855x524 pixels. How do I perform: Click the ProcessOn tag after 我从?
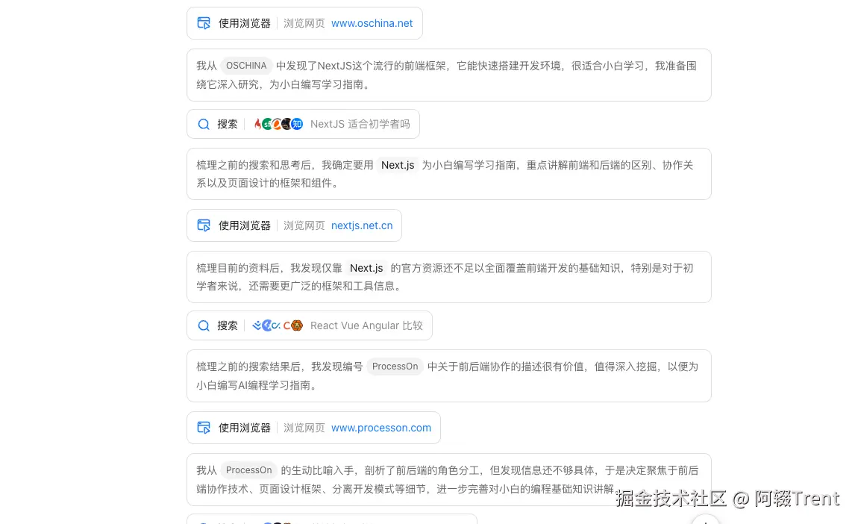[x=248, y=470]
